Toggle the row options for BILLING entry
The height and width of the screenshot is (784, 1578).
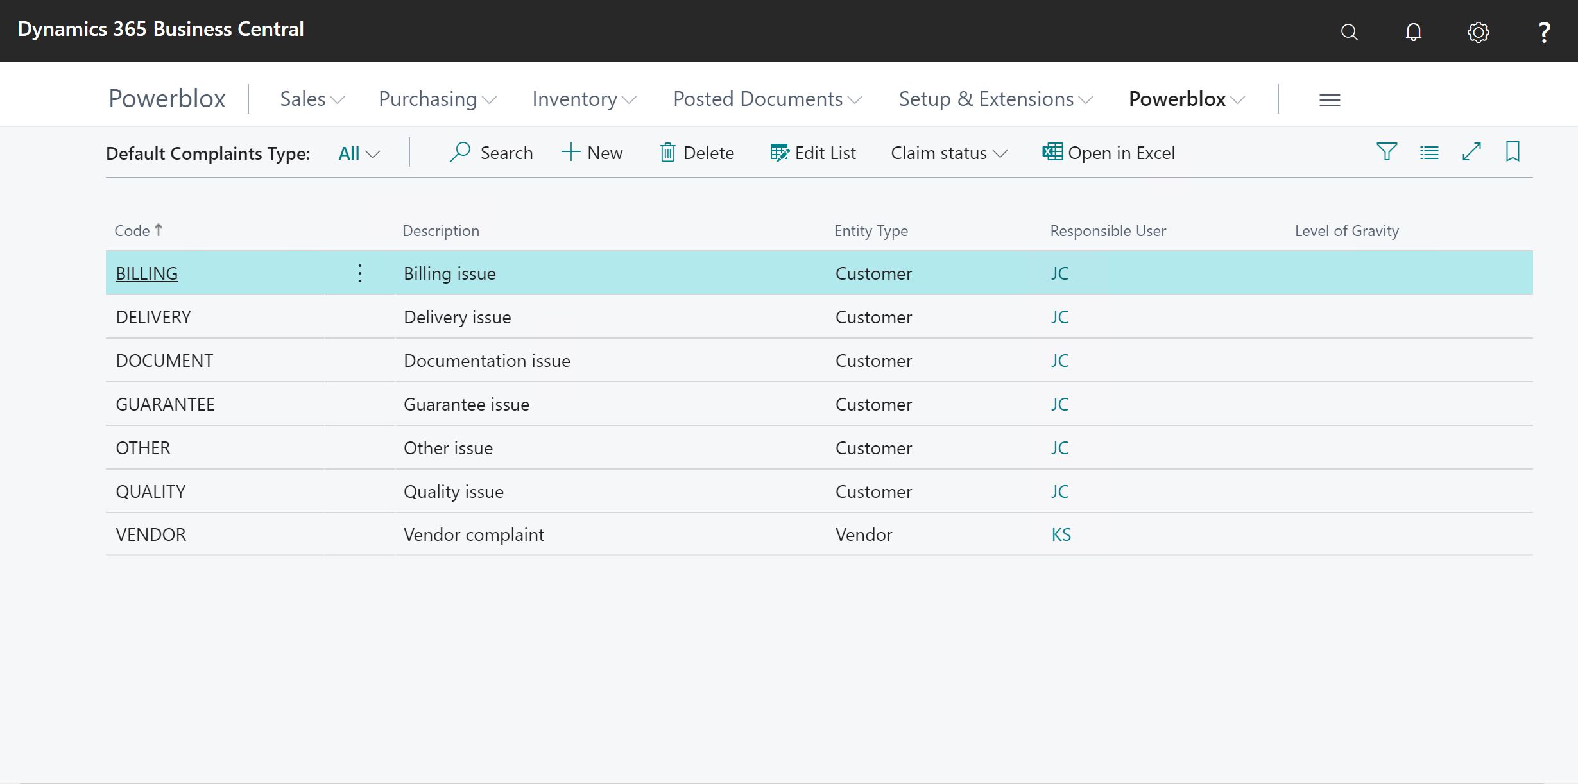click(360, 273)
